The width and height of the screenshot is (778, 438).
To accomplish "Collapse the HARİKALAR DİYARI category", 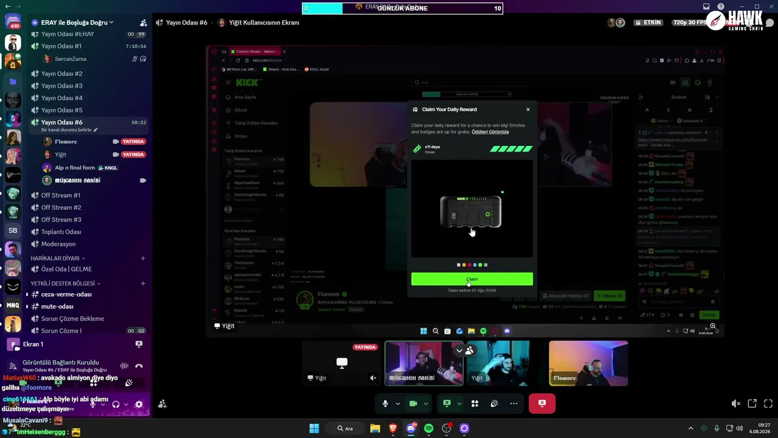I will [58, 259].
